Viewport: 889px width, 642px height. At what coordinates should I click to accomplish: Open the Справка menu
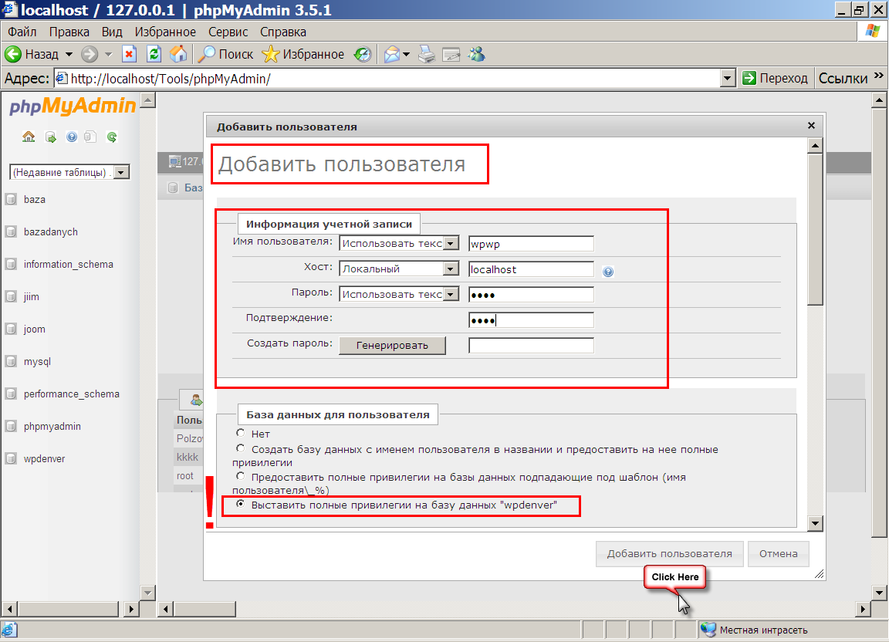[x=283, y=32]
